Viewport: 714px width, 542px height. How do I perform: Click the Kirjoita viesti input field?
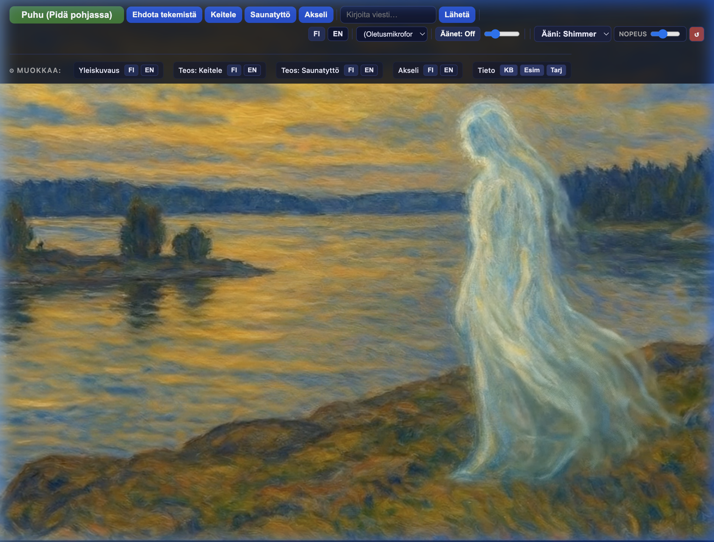click(x=388, y=15)
